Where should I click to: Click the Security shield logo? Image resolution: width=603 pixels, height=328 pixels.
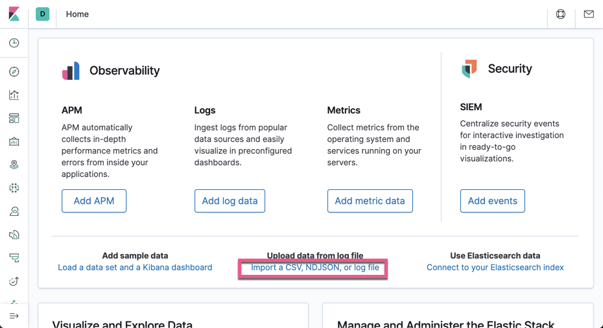coord(469,69)
